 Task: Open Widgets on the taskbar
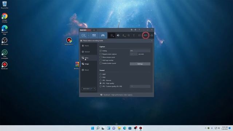pos(108,128)
